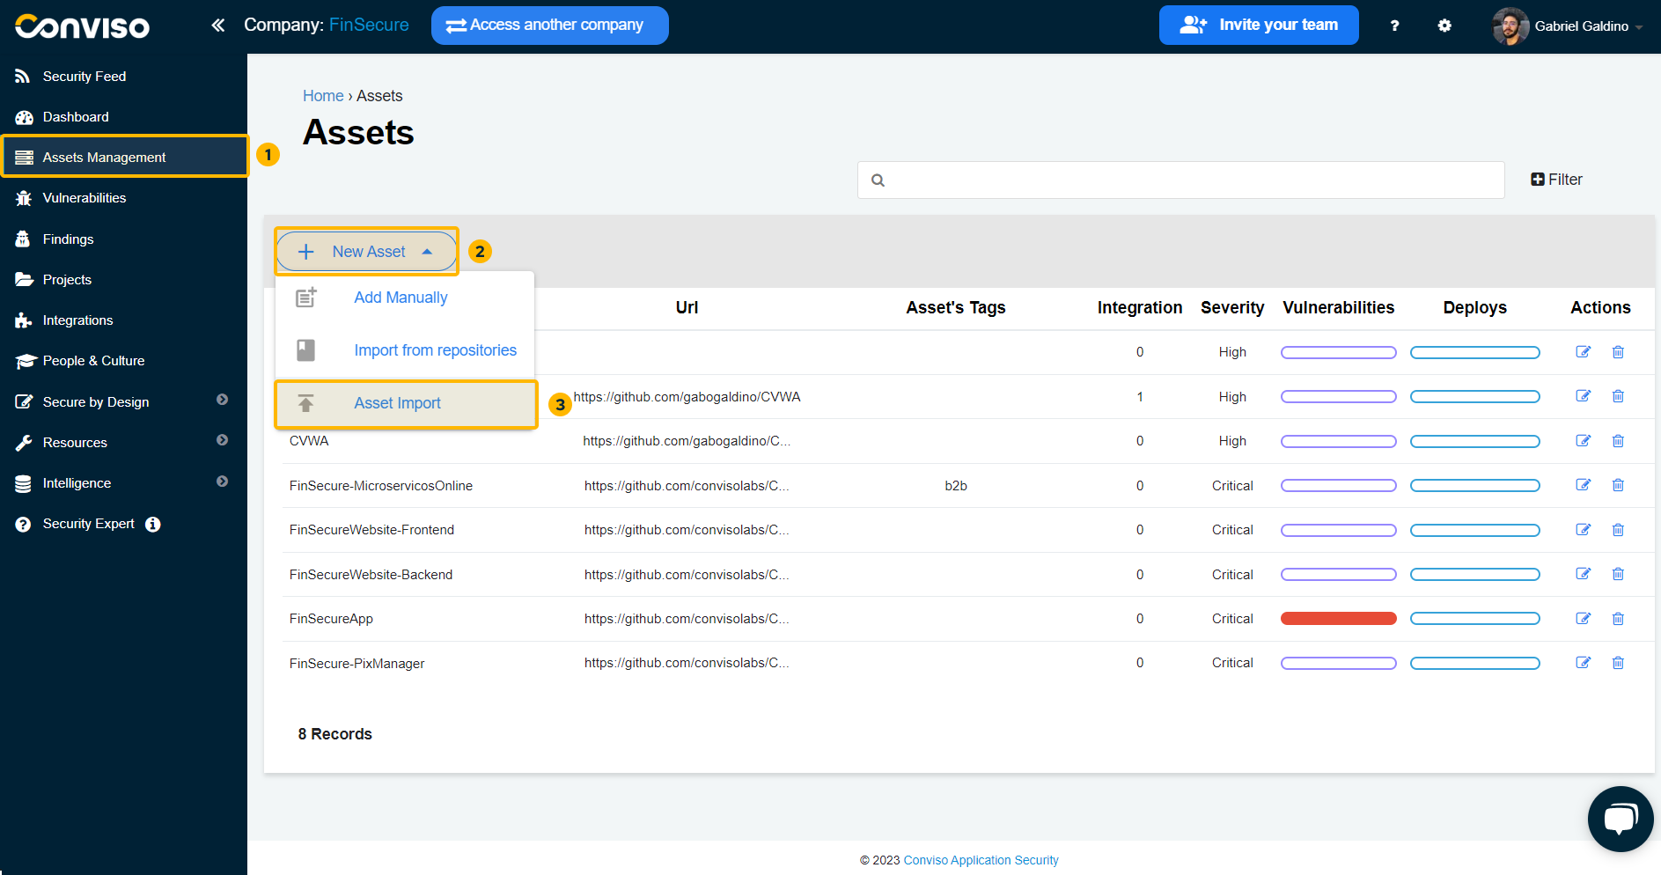
Task: Open Security Expert in the sidebar
Action: [88, 524]
